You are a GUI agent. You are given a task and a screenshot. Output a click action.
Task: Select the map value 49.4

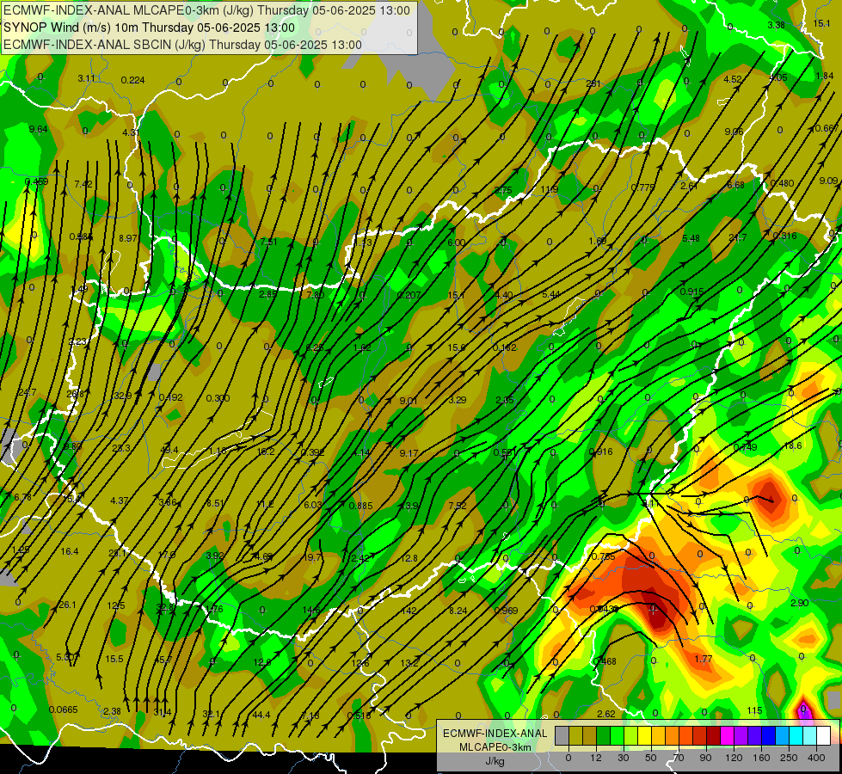[x=169, y=450]
